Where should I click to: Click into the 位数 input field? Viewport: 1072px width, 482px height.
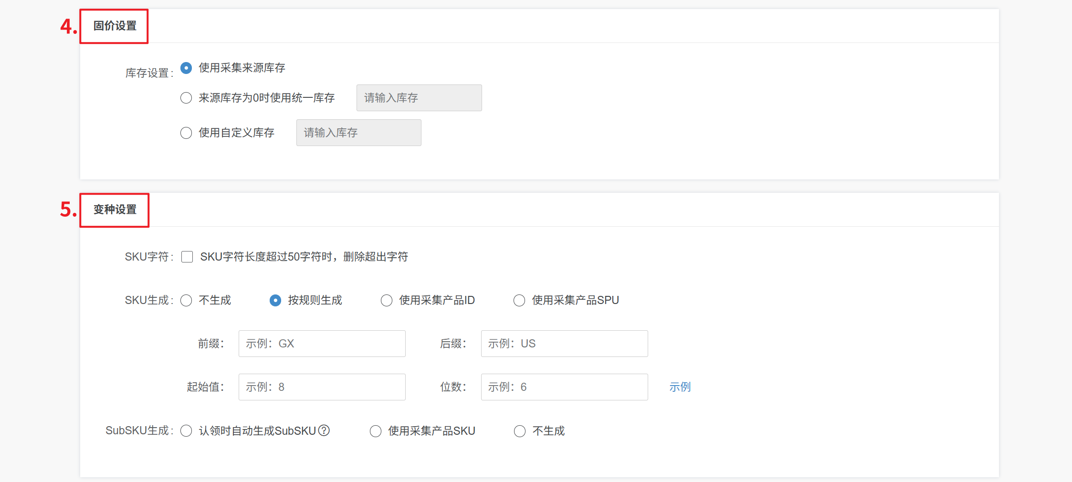point(564,387)
